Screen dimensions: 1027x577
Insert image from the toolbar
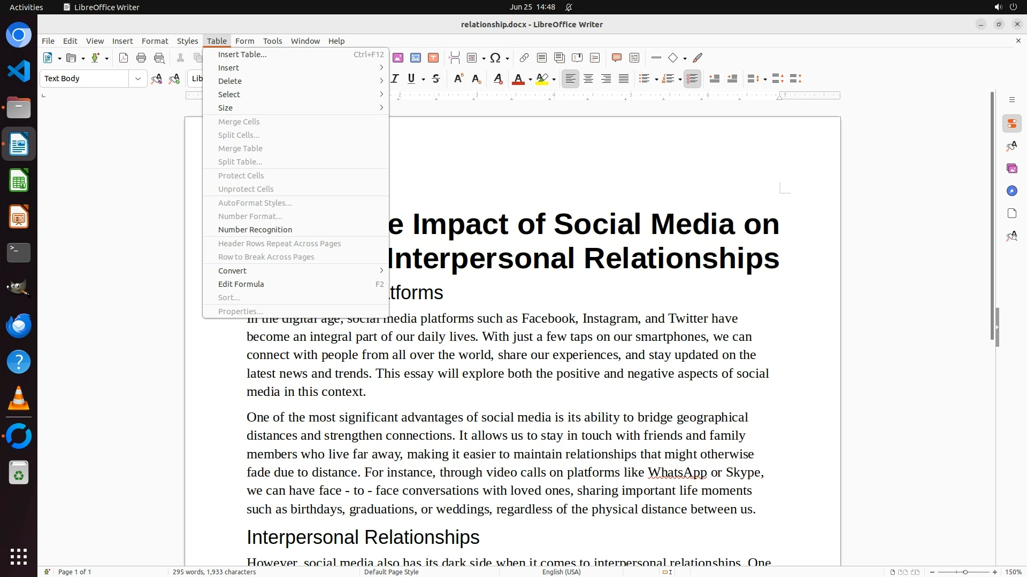[397, 58]
